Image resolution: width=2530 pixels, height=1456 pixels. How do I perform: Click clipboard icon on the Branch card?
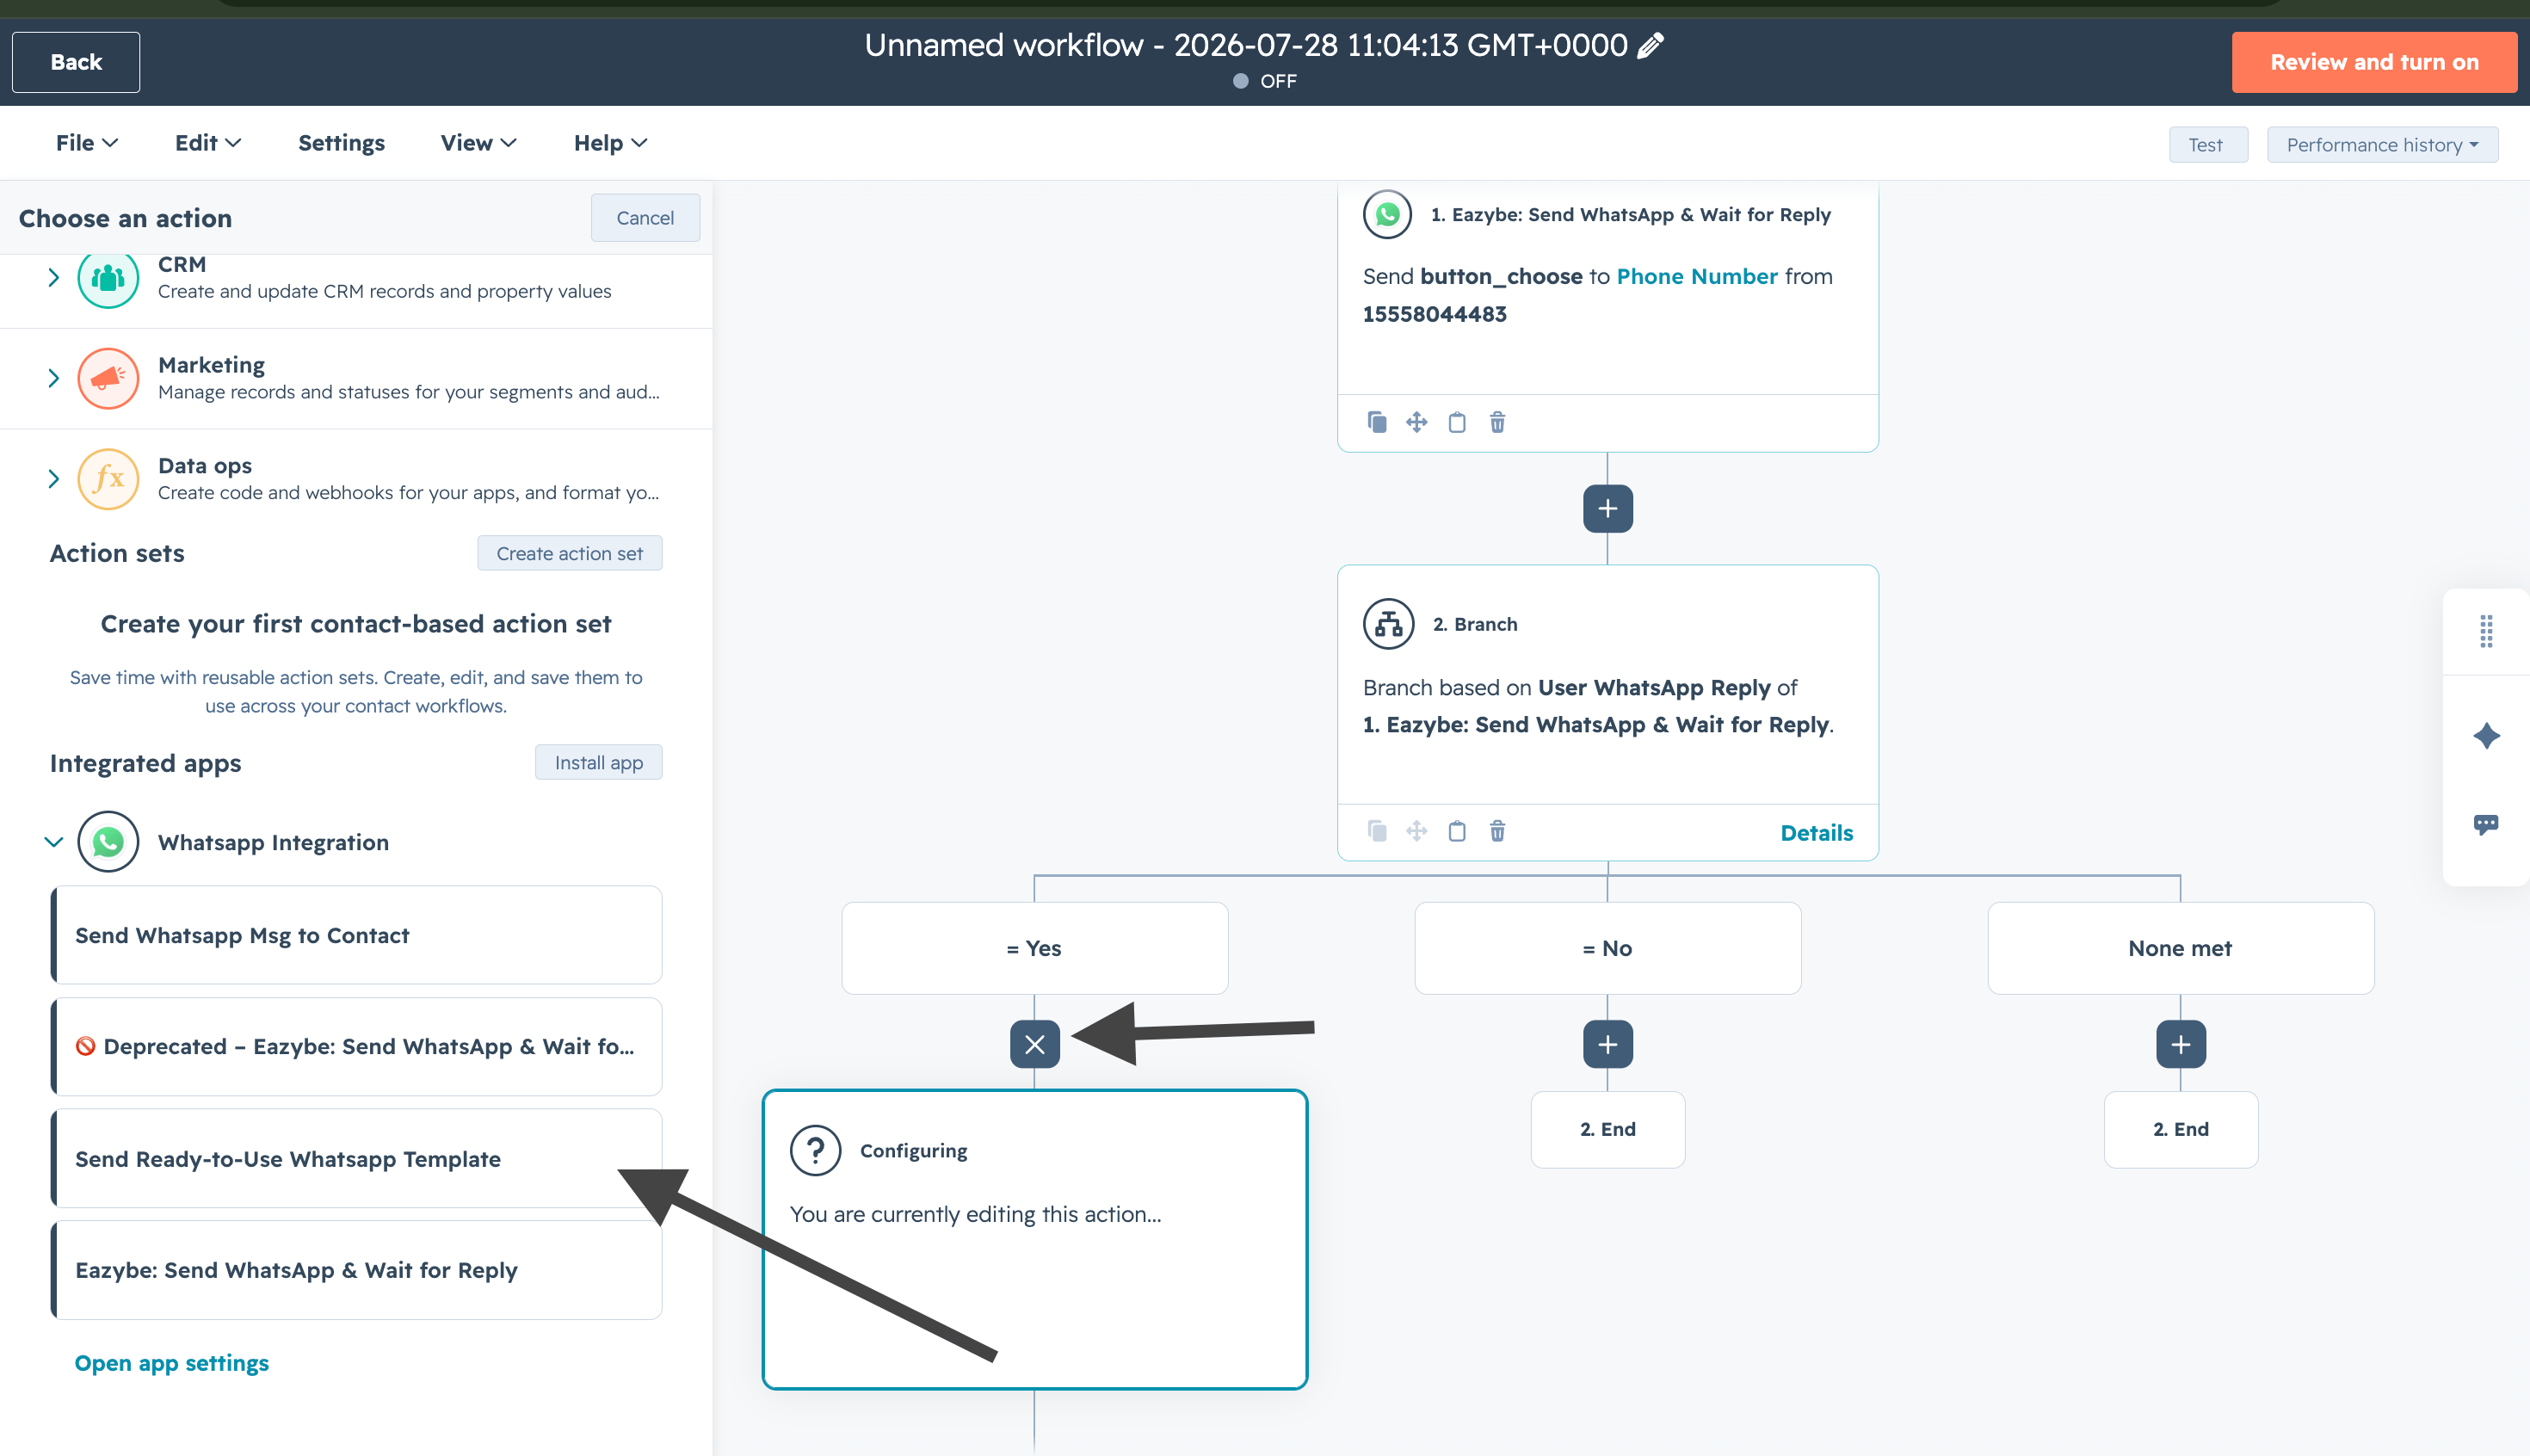tap(1457, 831)
